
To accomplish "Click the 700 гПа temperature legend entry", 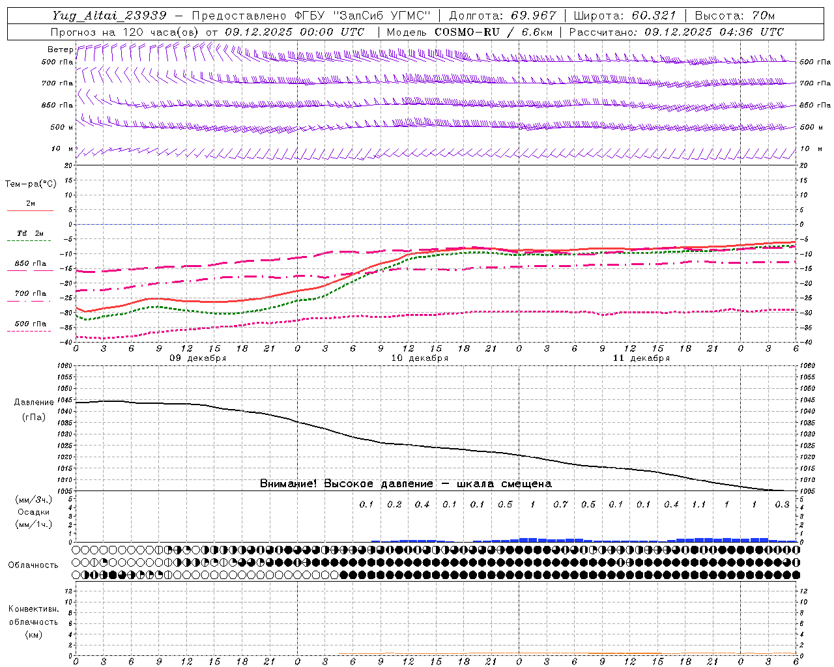I will (30, 294).
